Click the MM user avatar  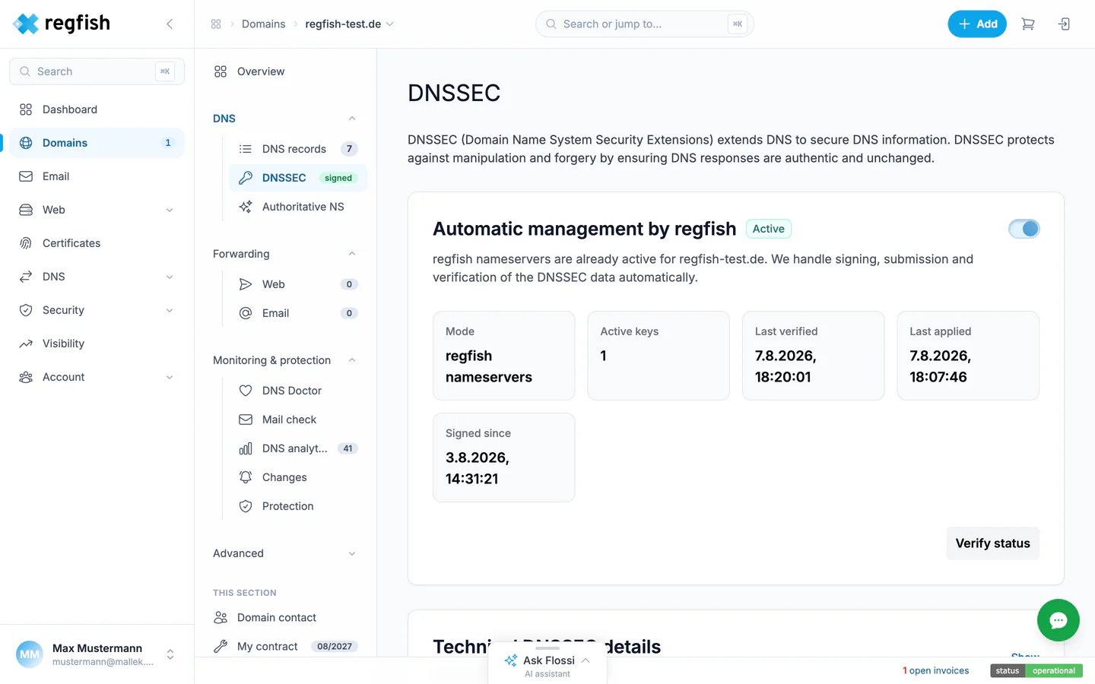[x=30, y=654]
